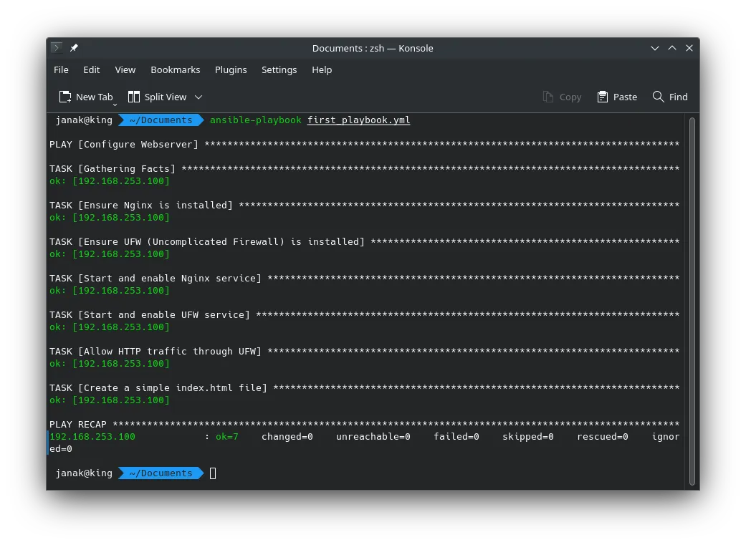
Task: Paste clipboard using the Paste button
Action: tap(616, 97)
